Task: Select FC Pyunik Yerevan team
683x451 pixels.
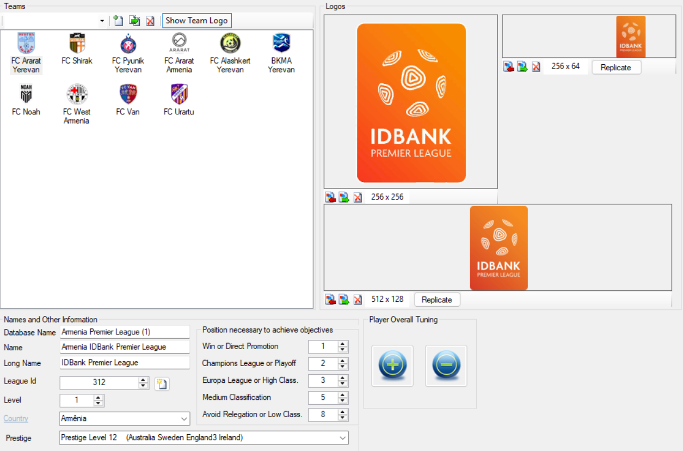Action: coord(128,53)
